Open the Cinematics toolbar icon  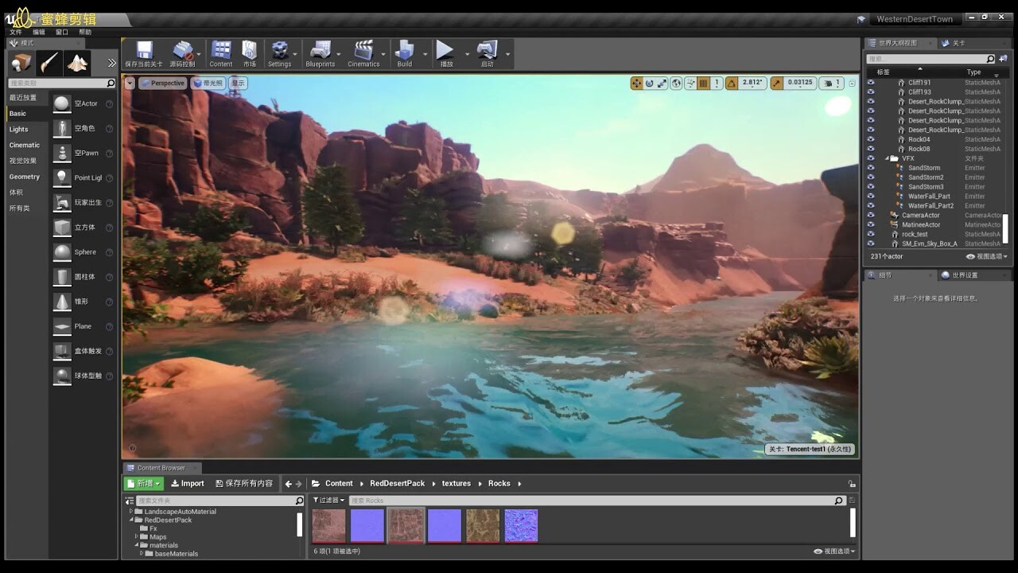coord(363,51)
